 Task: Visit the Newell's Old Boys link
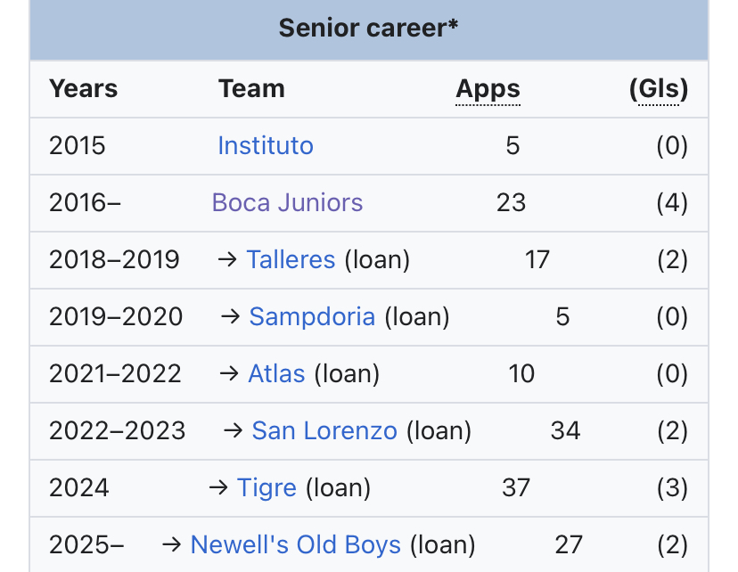296,544
